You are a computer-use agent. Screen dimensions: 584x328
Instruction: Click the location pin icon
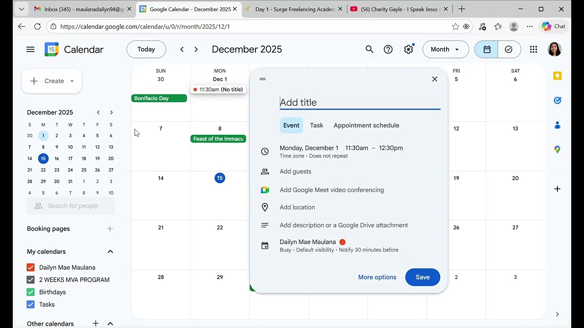coord(265,207)
